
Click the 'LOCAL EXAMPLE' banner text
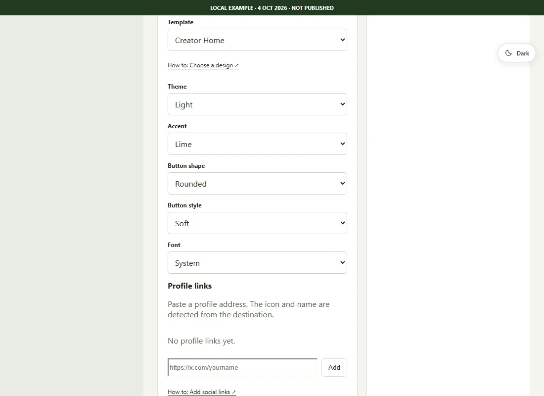[272, 7]
